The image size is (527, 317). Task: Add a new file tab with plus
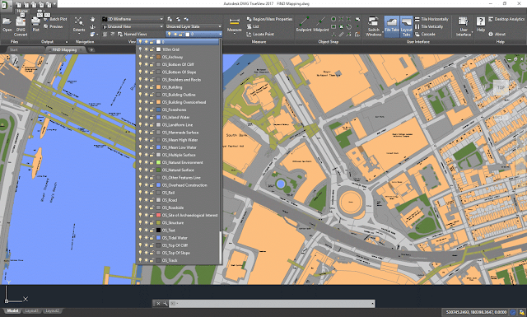pos(91,49)
